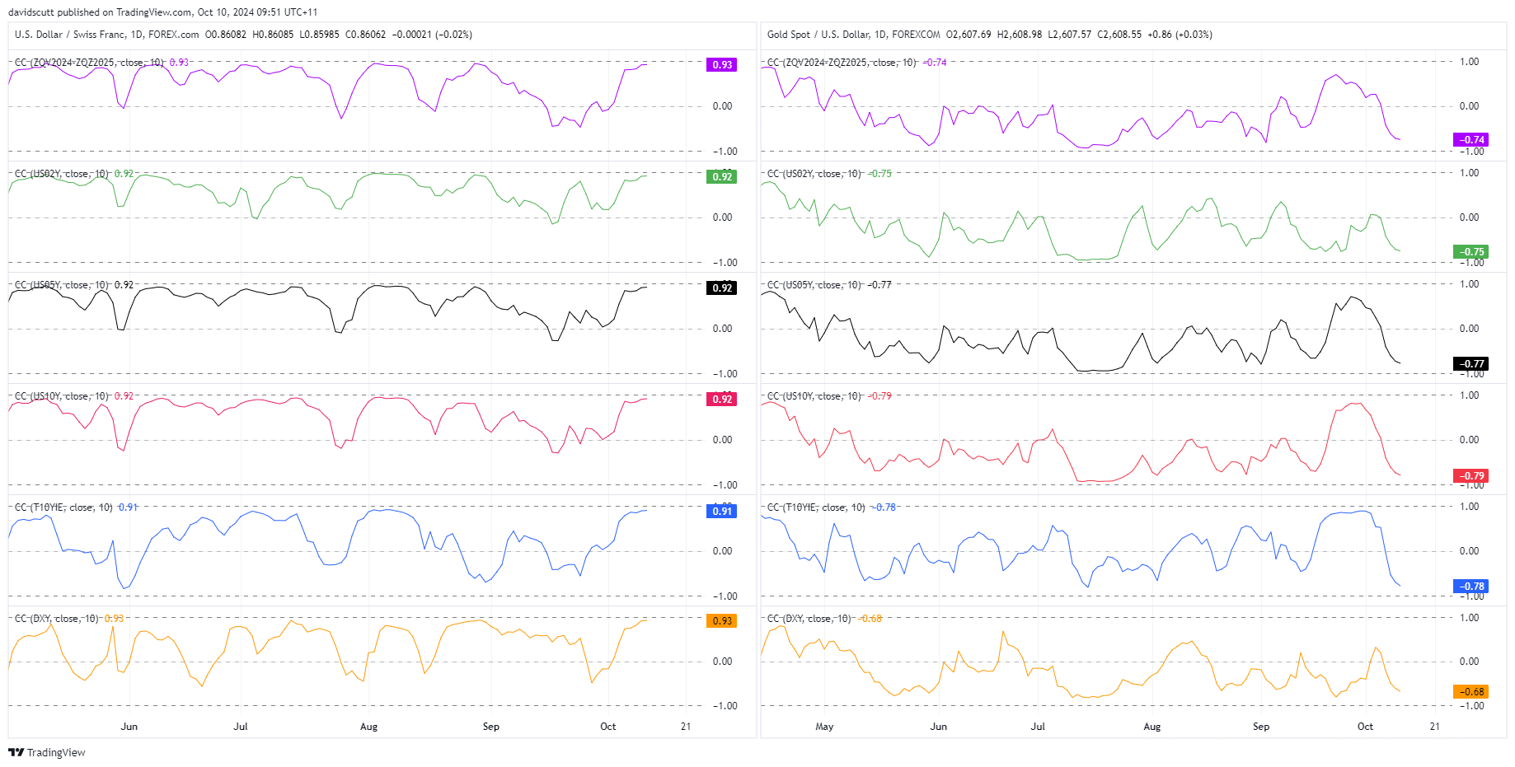
Task: Click the red −0.79 value badge
Action: (1470, 475)
